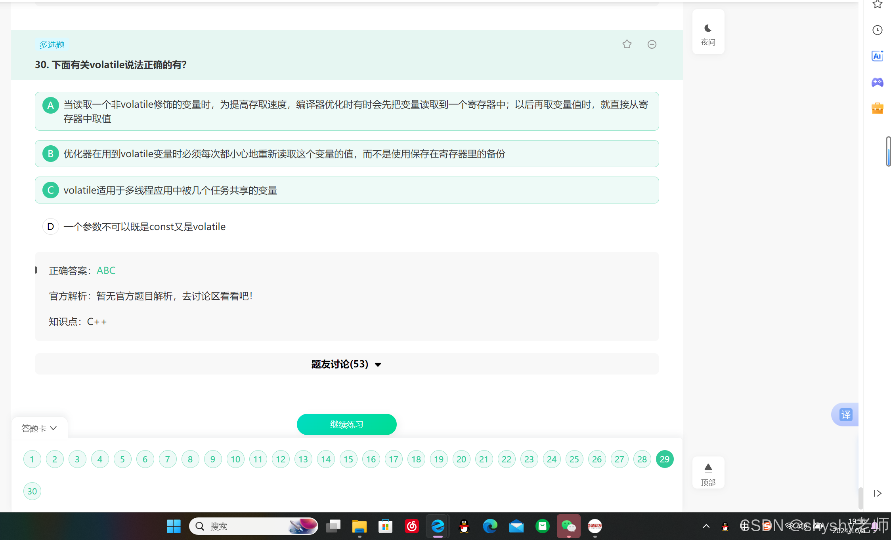The image size is (891, 540).
Task: Open the clock history icon in the sidebar
Action: click(x=877, y=30)
